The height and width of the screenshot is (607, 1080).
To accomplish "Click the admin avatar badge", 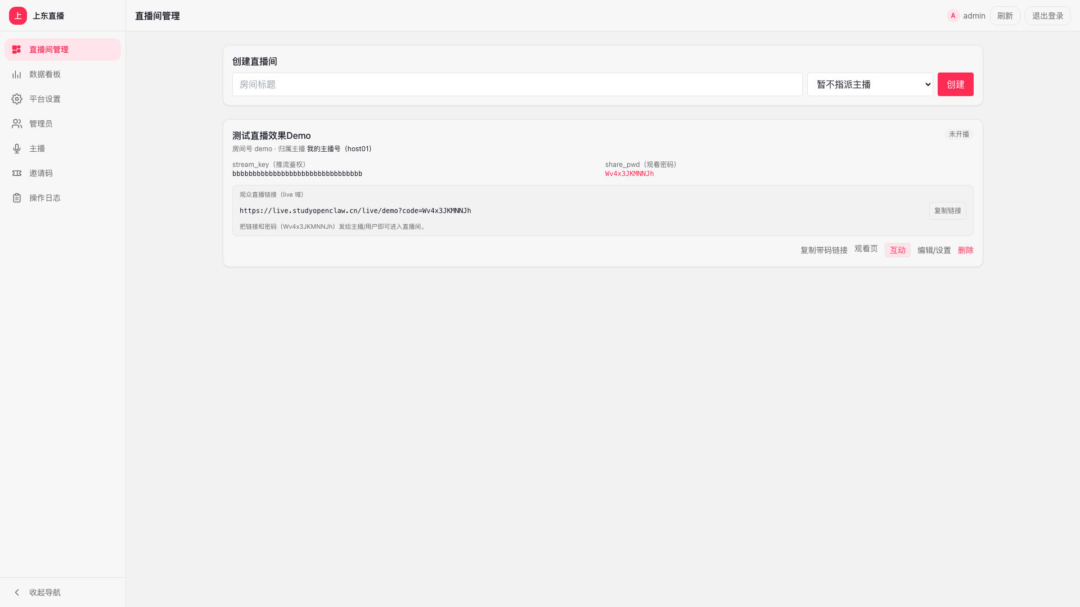I will coord(953,16).
